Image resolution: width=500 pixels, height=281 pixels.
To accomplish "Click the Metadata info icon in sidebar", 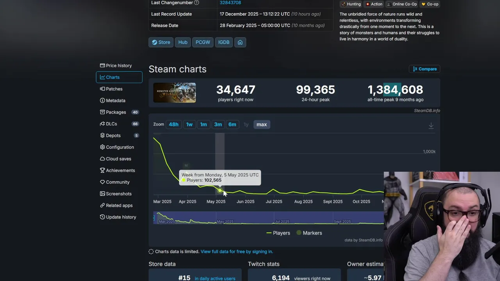I will [102, 101].
